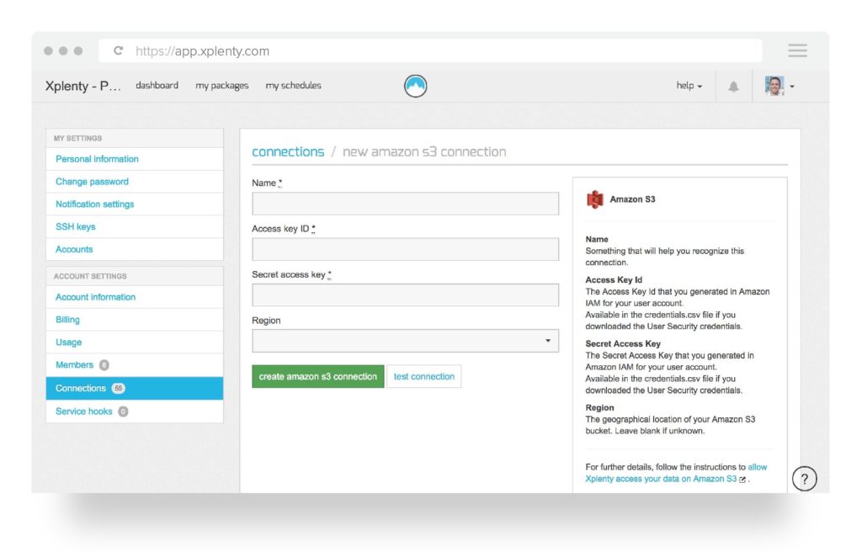The image size is (862, 552).
Task: Open my packages in top navigation
Action: pos(222,86)
